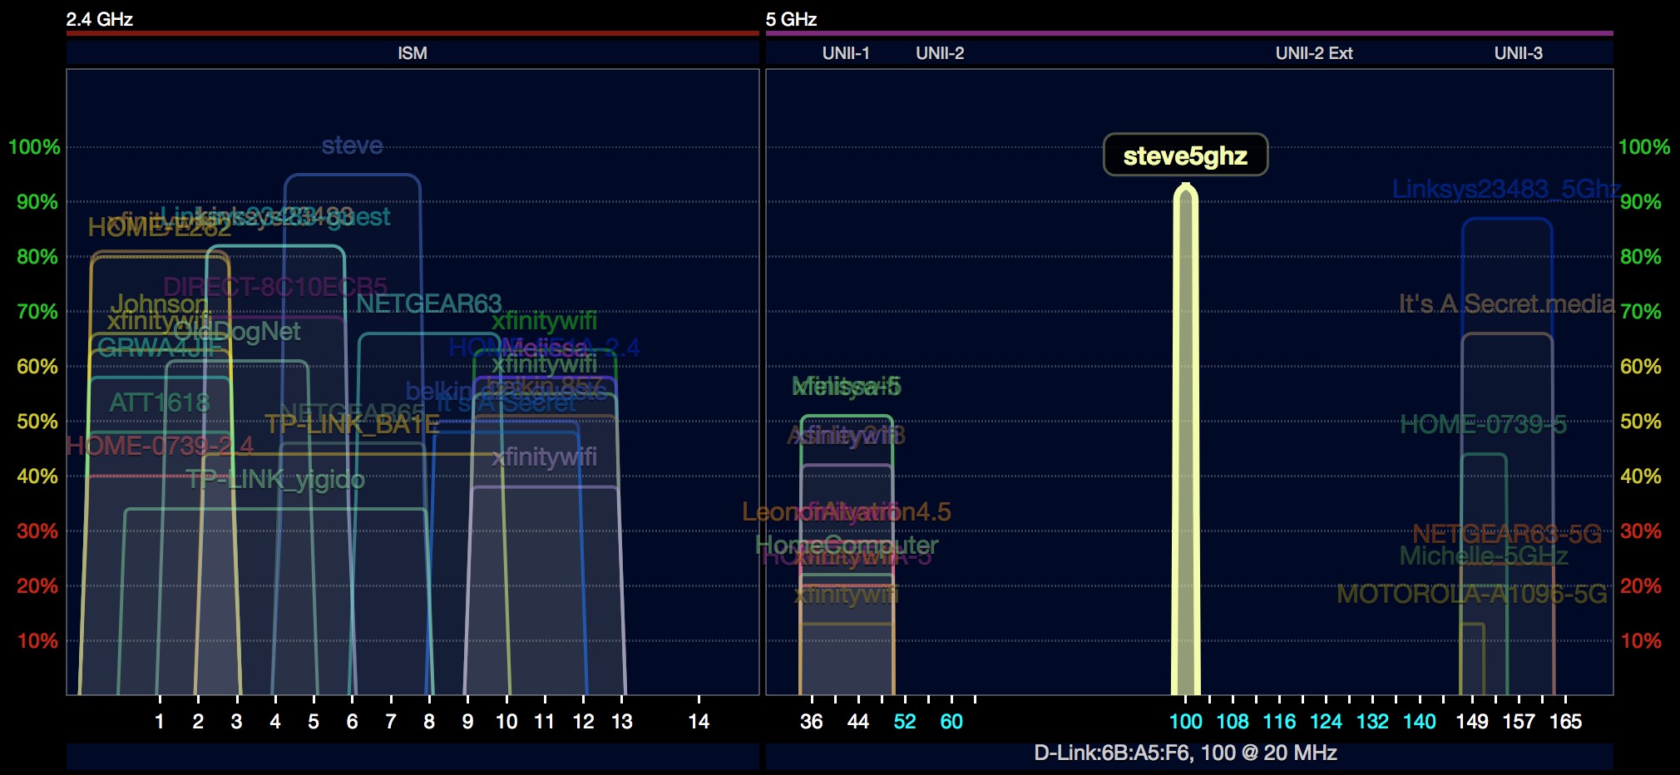
Task: Click channel 36 on the 5 GHz axis
Action: [x=812, y=721]
